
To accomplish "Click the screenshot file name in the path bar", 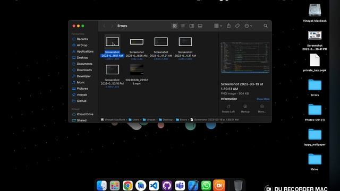I will click(x=215, y=119).
